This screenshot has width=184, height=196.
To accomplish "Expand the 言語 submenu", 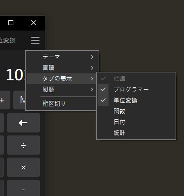I will 63,68.
